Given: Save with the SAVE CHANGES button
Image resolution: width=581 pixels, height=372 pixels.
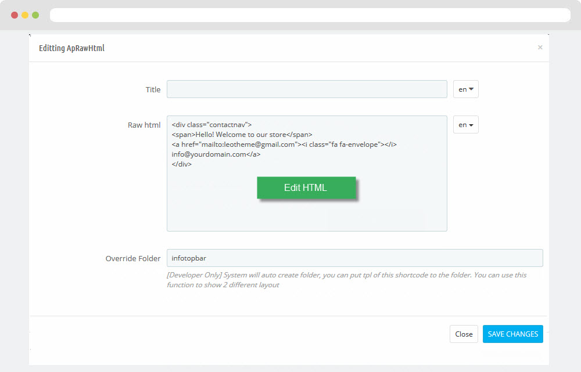Looking at the screenshot, I should coord(512,334).
